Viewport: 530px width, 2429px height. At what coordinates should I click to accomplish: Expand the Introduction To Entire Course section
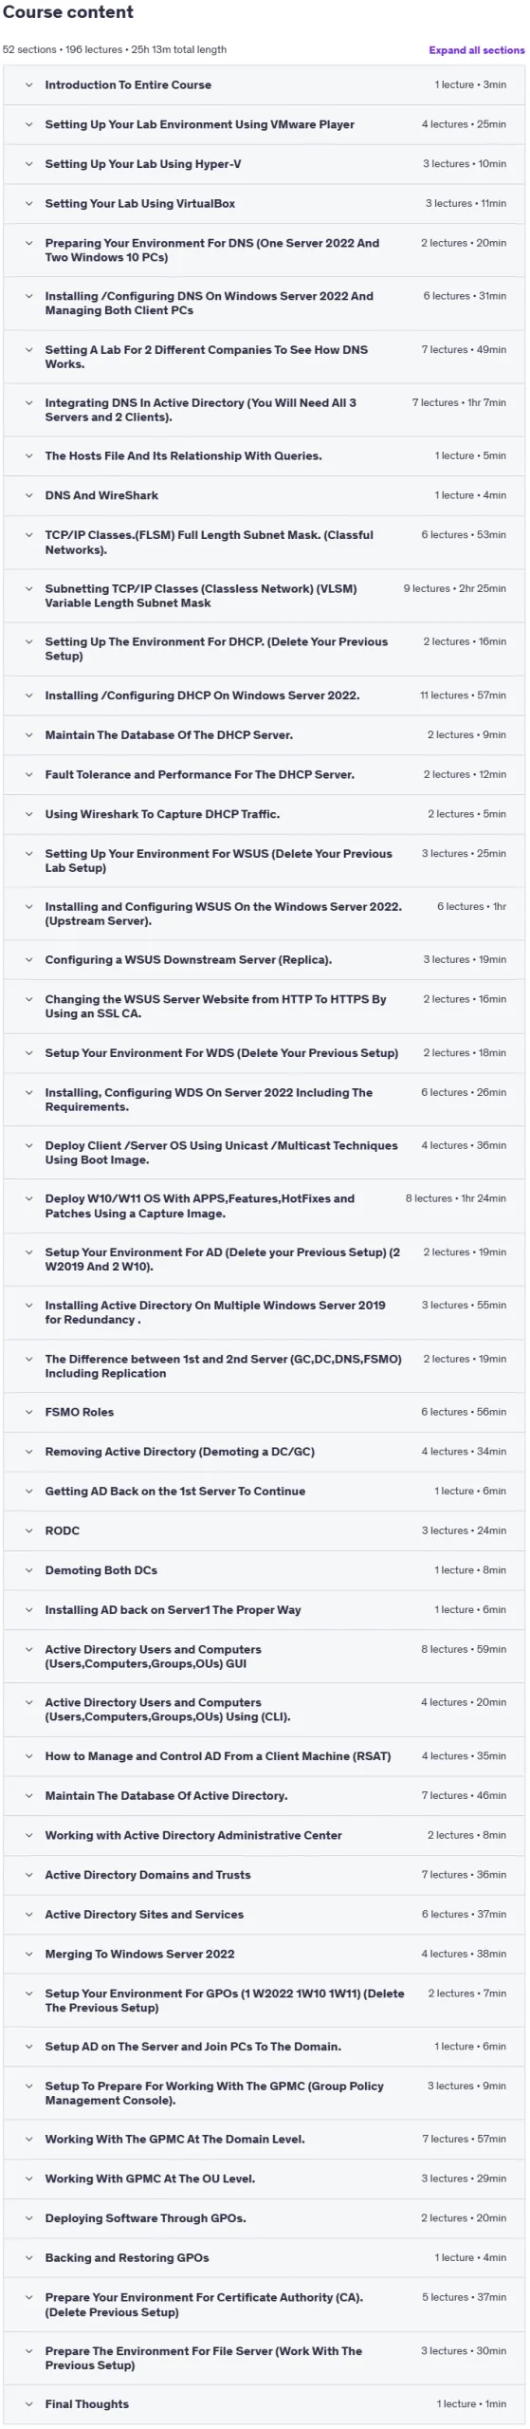click(264, 84)
